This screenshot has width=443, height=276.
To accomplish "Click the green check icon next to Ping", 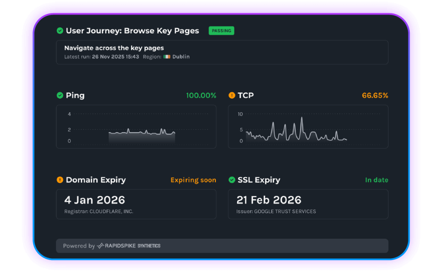I will [60, 95].
